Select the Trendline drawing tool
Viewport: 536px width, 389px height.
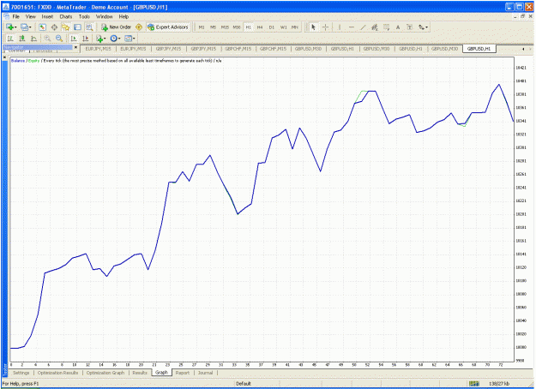pyautogui.click(x=363, y=27)
